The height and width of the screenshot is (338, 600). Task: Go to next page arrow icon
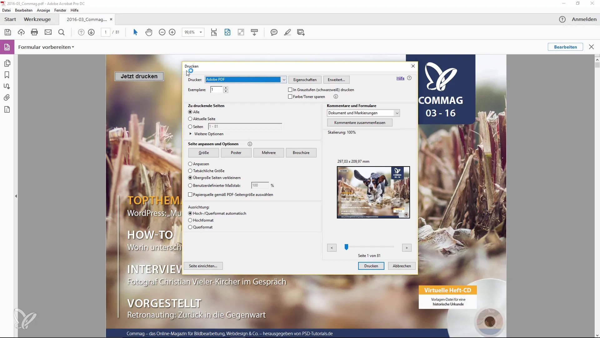point(91,32)
